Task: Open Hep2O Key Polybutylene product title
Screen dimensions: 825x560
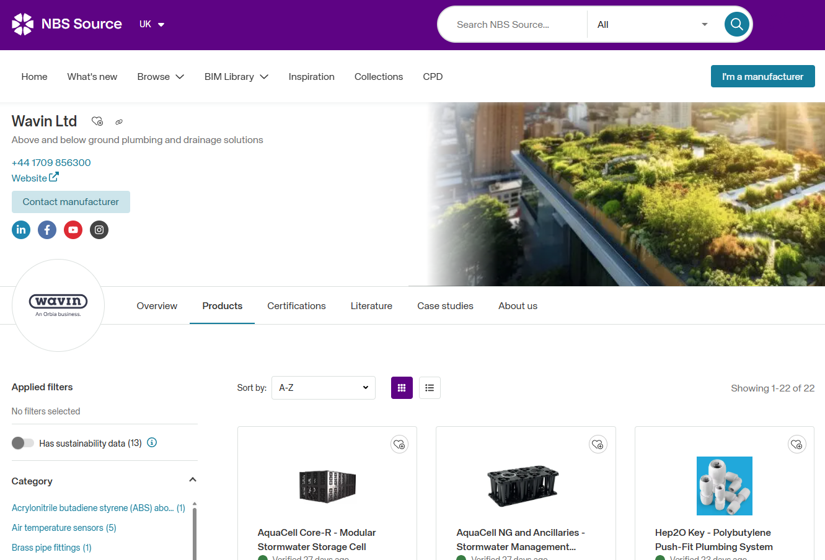Action: pyautogui.click(x=714, y=540)
